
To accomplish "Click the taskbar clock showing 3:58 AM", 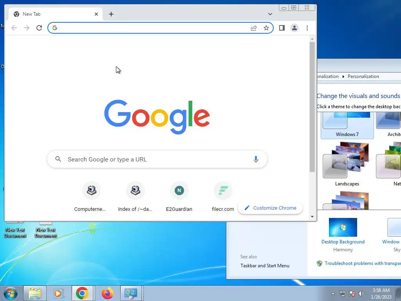I will click(381, 294).
